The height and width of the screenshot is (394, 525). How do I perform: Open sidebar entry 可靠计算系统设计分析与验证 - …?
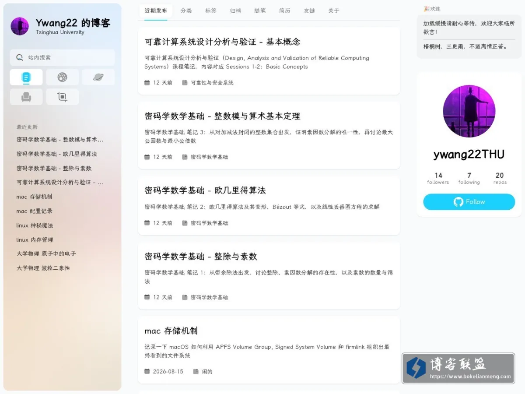click(60, 183)
